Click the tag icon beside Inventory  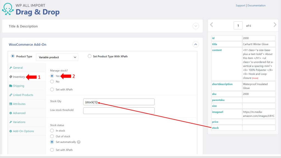pos(11,77)
